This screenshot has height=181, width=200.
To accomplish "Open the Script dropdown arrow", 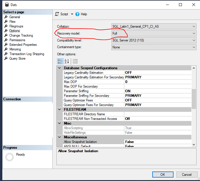I will [x=72, y=14].
